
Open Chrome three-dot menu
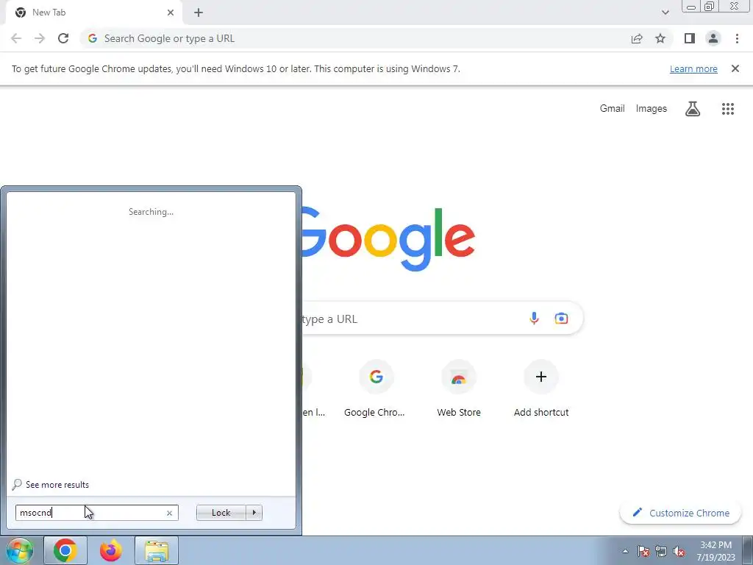click(x=737, y=38)
